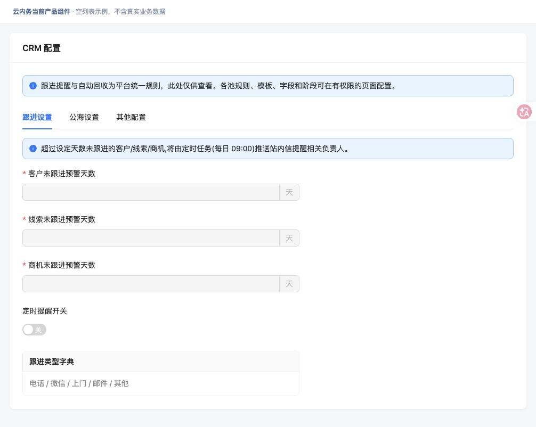Click the 定时提醒开关 label

tap(45, 311)
